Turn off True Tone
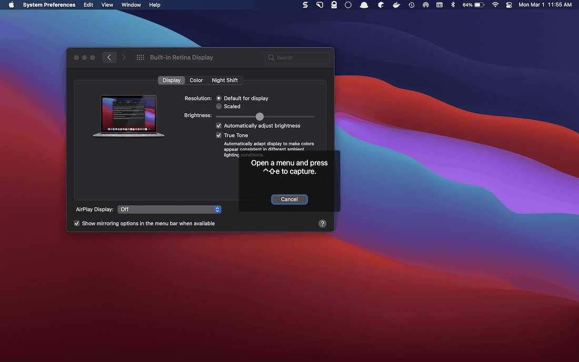Viewport: 579px width, 362px height. tap(218, 135)
